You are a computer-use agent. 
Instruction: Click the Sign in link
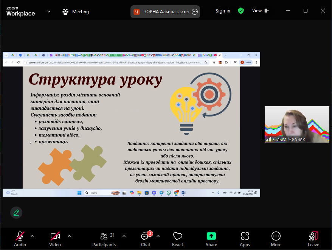coord(223,11)
